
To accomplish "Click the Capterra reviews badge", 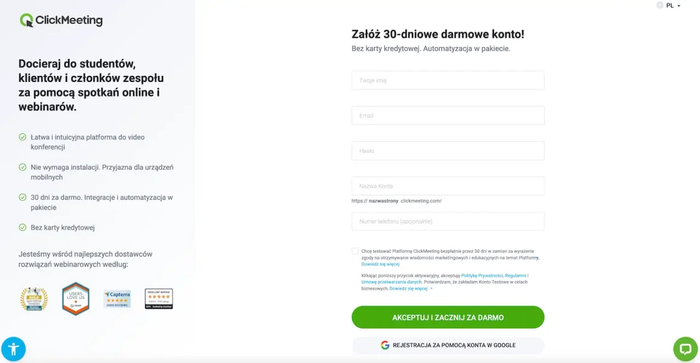I will tap(116, 298).
